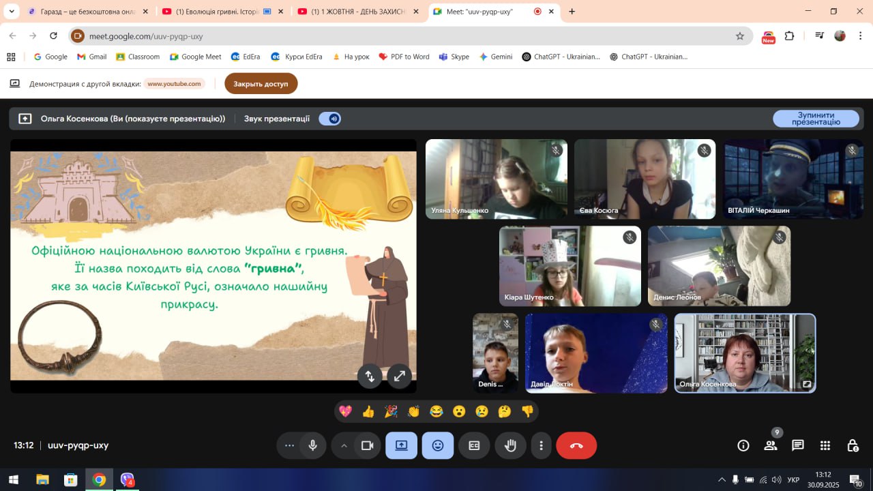The height and width of the screenshot is (491, 873).
Task: Click the Зупинити презентацію button
Action: pyautogui.click(x=816, y=119)
